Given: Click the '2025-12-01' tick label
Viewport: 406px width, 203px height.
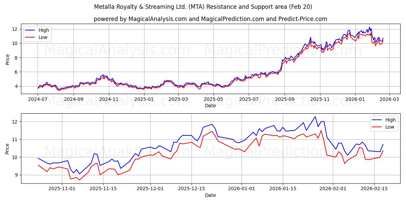Looking at the screenshot, I should 150,188.
